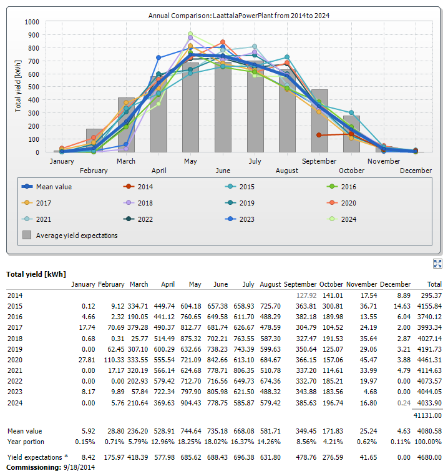448x476 pixels.
Task: Hide the 2021 series via legend
Action: (x=26, y=219)
